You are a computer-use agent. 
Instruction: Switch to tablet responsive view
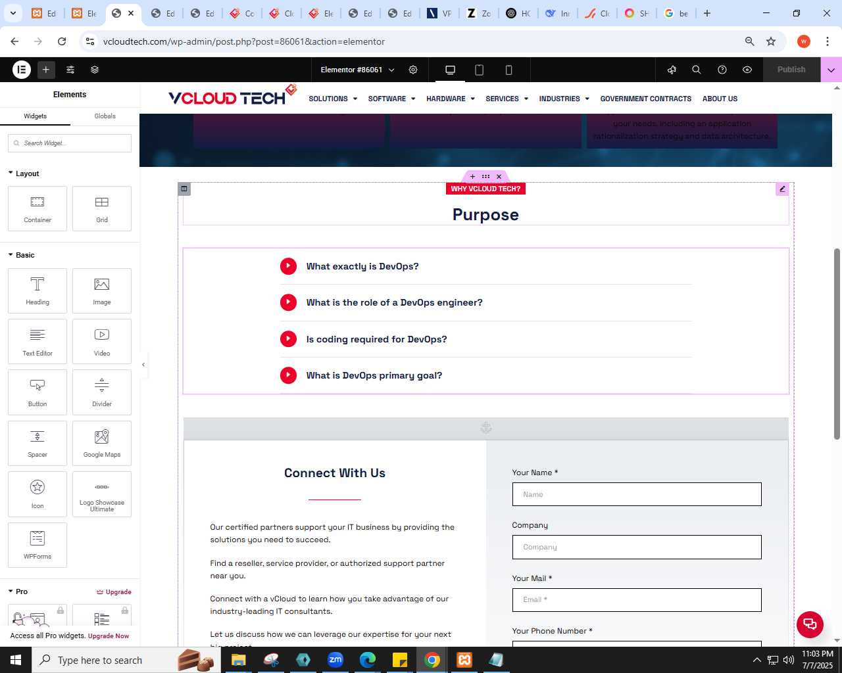coord(480,70)
